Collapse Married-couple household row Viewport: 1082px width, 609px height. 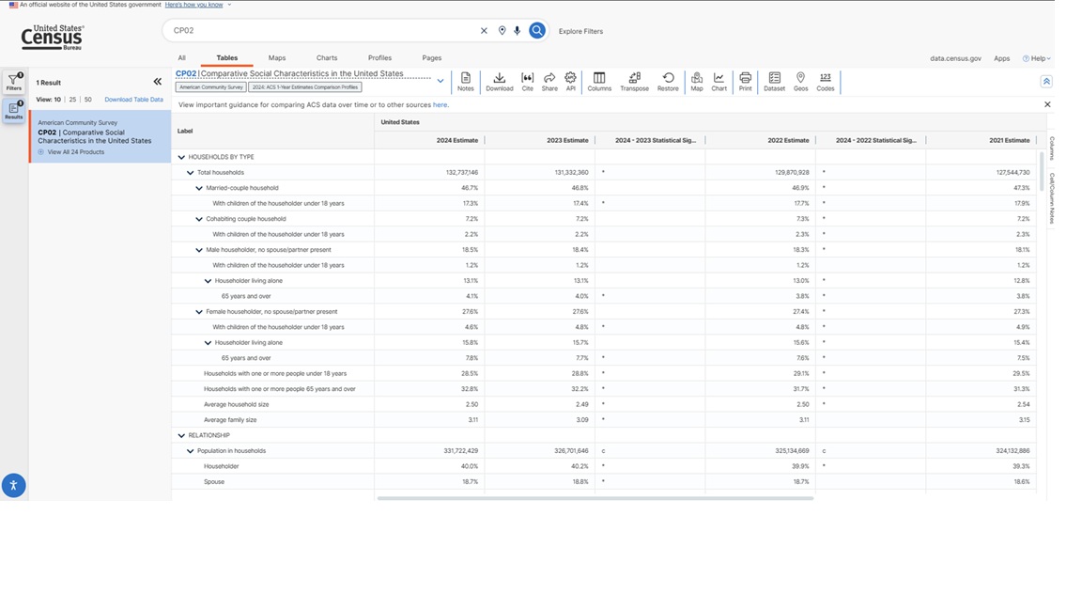(x=199, y=188)
